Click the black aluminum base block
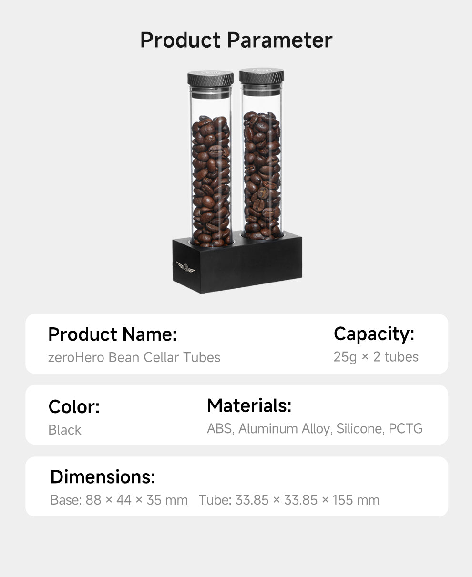The image size is (472, 577). (x=237, y=262)
